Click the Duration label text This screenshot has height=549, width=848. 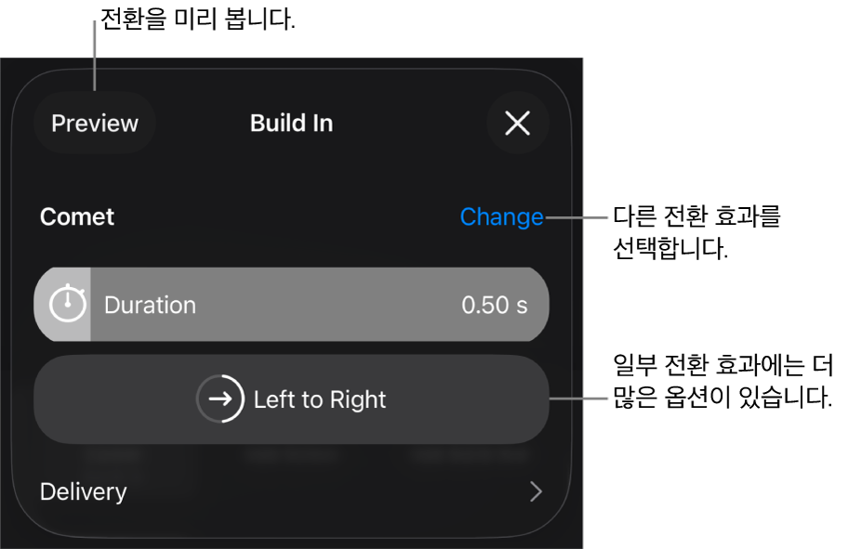coord(150,306)
